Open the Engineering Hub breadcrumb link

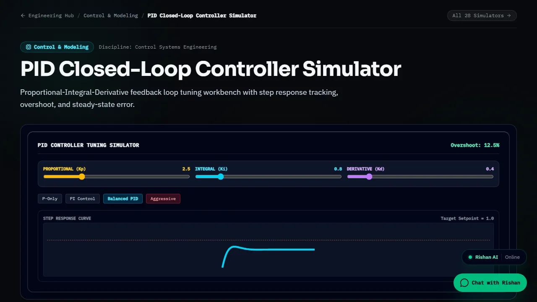(51, 16)
